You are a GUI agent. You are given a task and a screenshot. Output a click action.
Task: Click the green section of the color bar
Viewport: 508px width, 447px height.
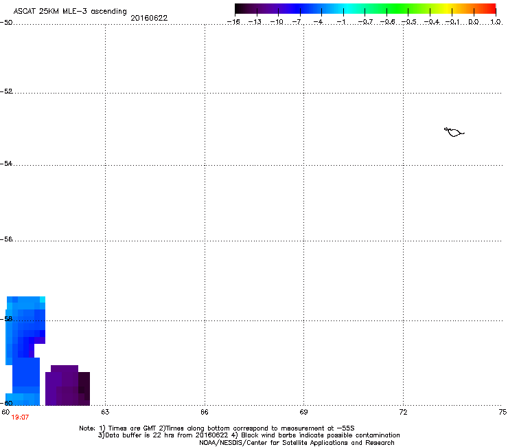pyautogui.click(x=397, y=8)
